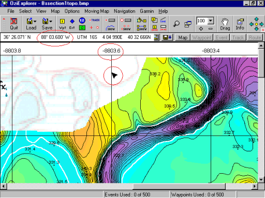Expand the Save dropdown arrow
Screen dimensions: 265x198
click(51, 22)
